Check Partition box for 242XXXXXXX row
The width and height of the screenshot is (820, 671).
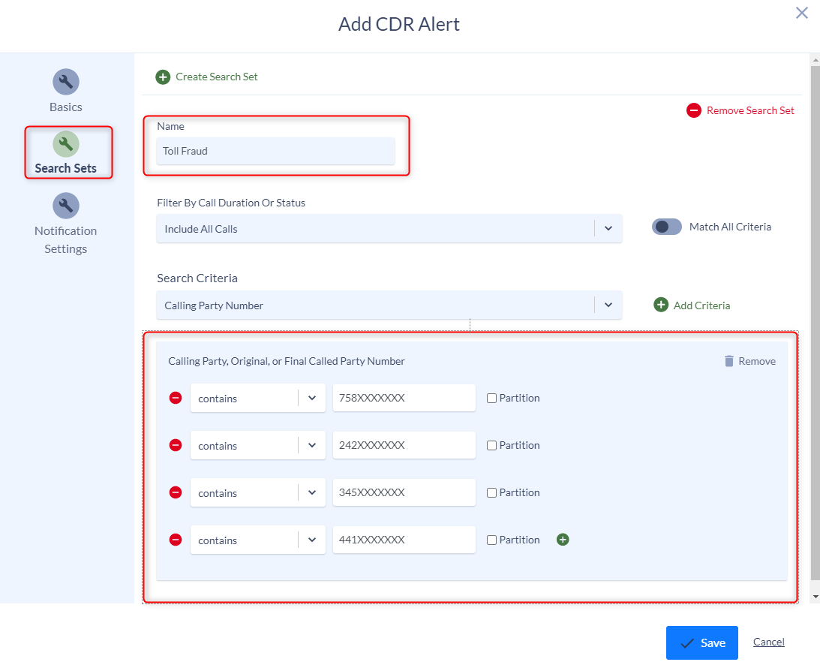491,446
